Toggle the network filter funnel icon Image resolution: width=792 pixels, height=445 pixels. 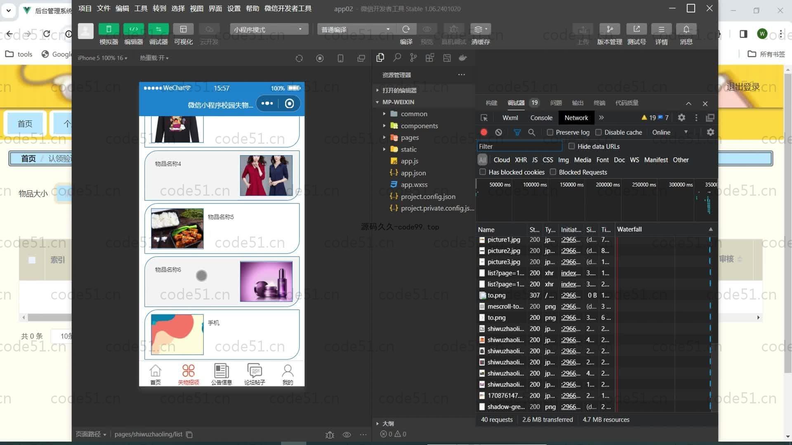pos(517,132)
